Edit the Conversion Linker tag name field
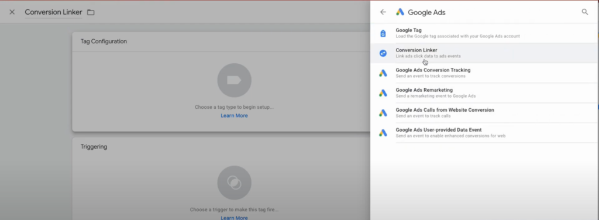 pos(53,12)
